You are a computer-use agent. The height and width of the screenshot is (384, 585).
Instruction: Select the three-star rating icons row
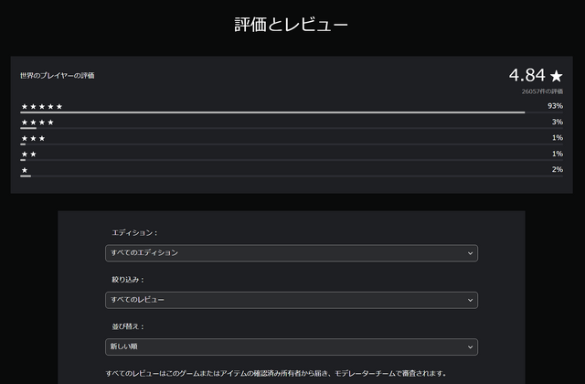(x=33, y=138)
